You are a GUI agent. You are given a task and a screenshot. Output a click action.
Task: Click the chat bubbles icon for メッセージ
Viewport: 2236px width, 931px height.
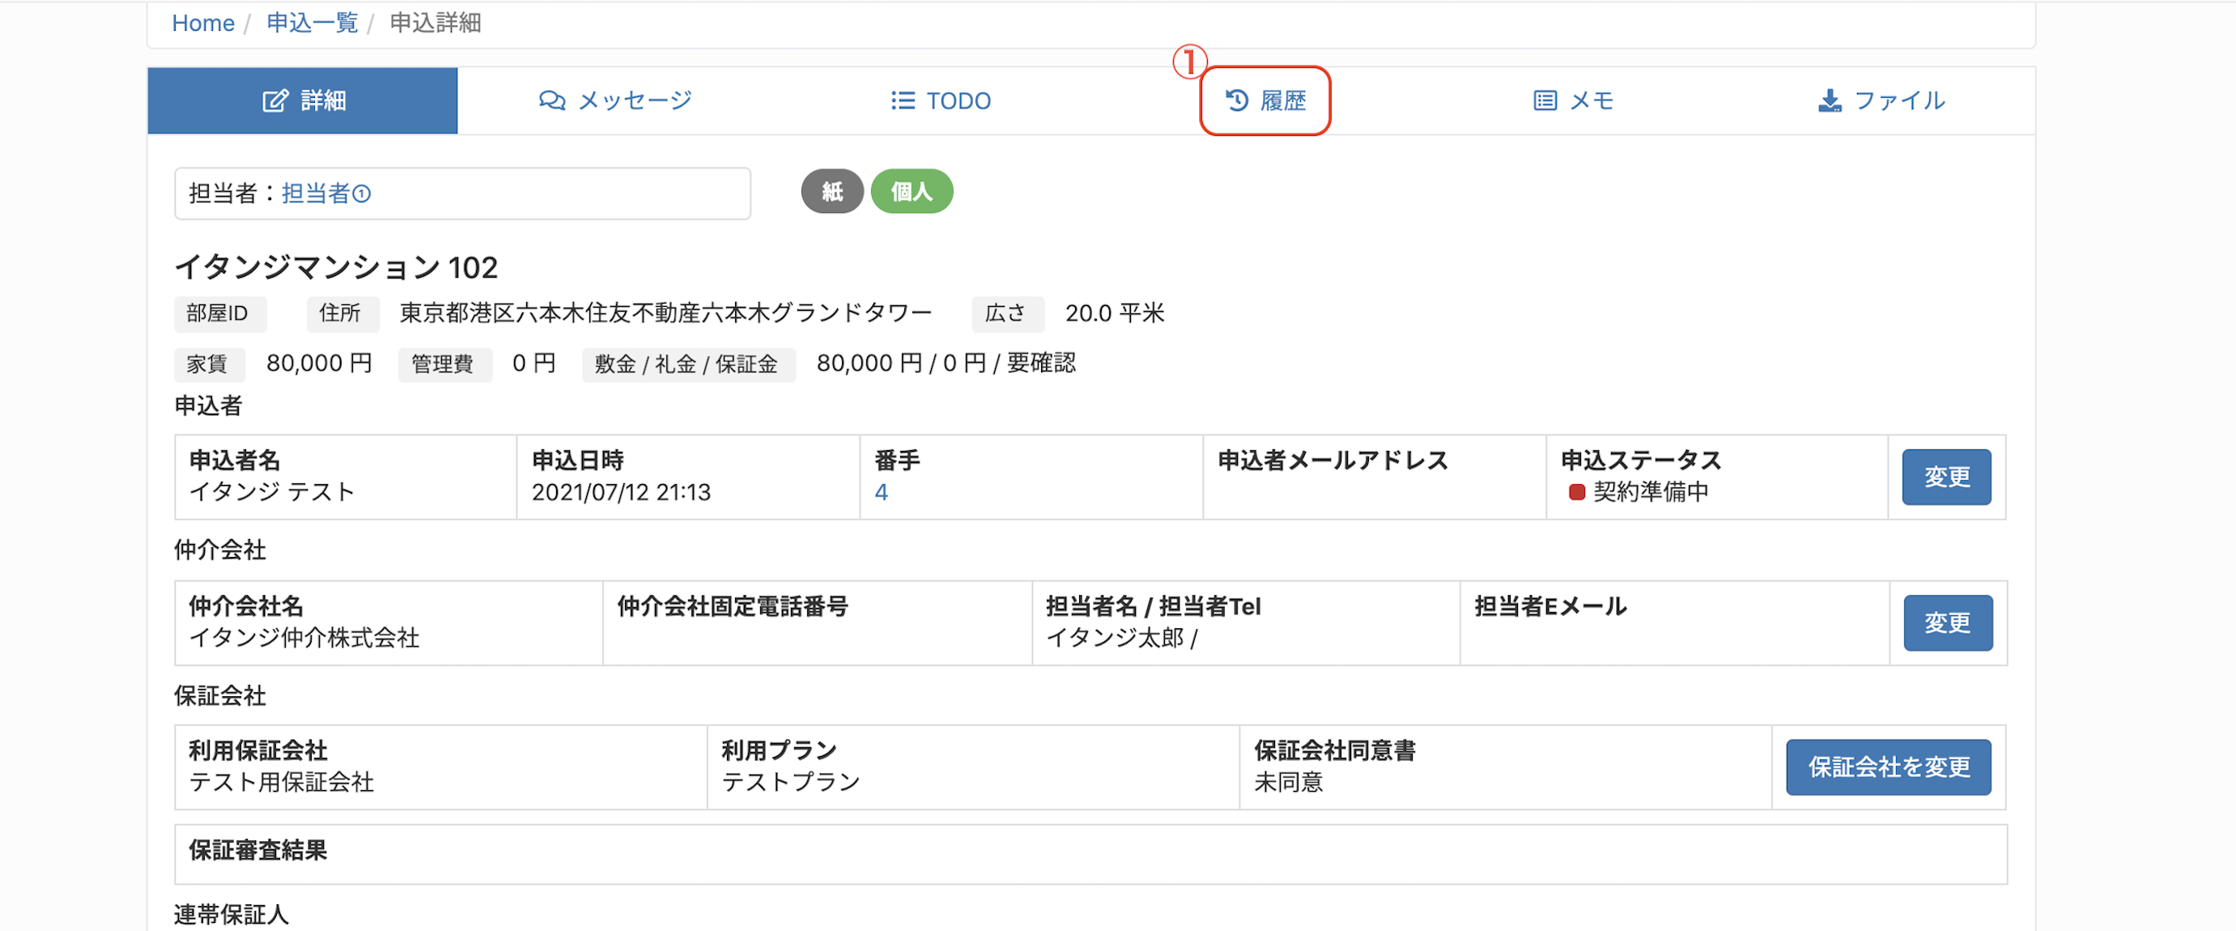(552, 100)
